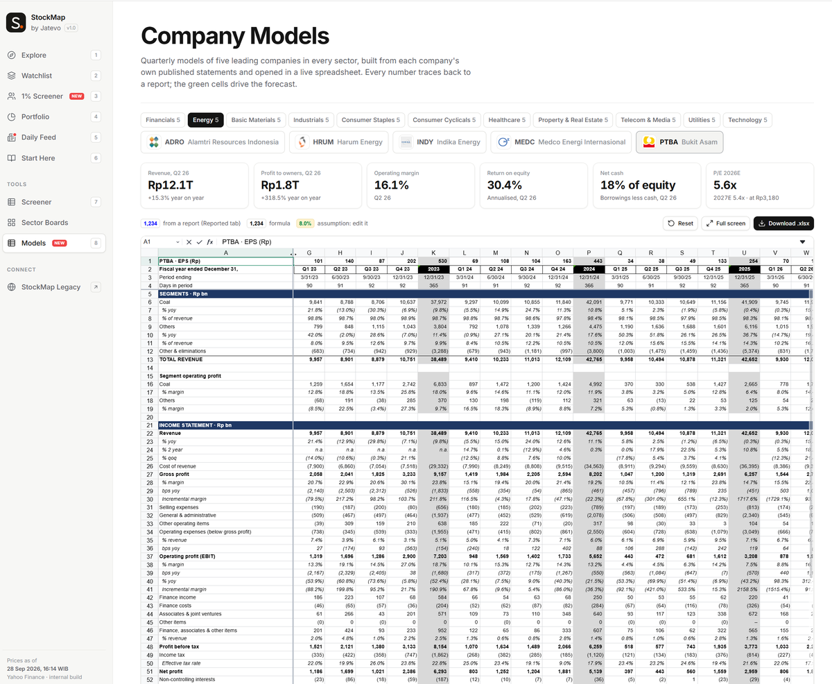Click the Sector Boards grid icon
The width and height of the screenshot is (832, 684).
11,223
